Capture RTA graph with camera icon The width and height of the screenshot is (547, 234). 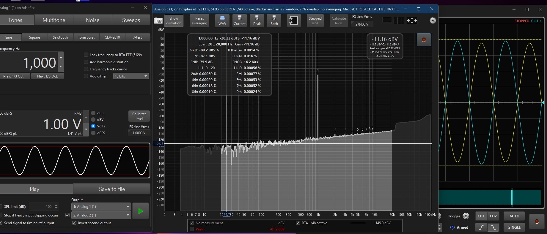(158, 21)
